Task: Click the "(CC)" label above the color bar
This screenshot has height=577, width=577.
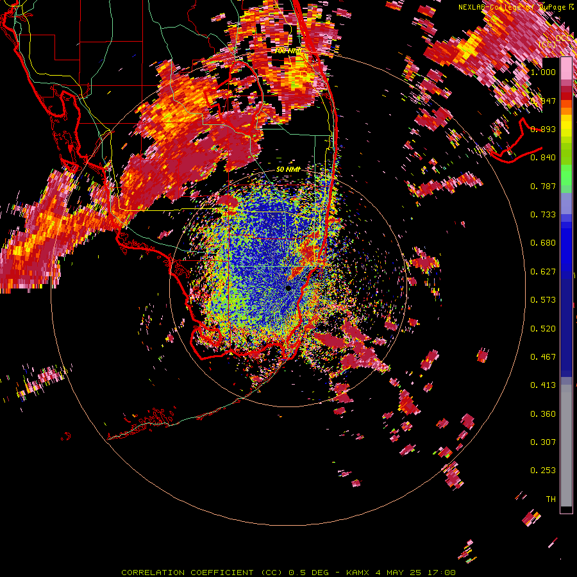Action: [x=548, y=44]
